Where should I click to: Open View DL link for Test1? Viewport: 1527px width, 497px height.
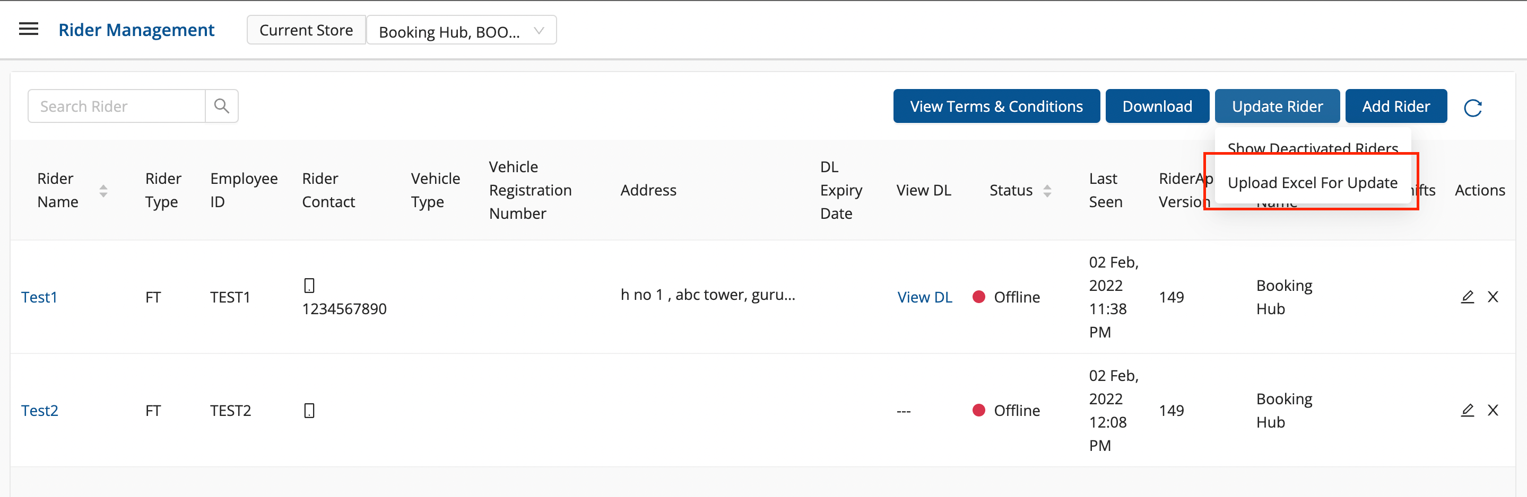[924, 297]
